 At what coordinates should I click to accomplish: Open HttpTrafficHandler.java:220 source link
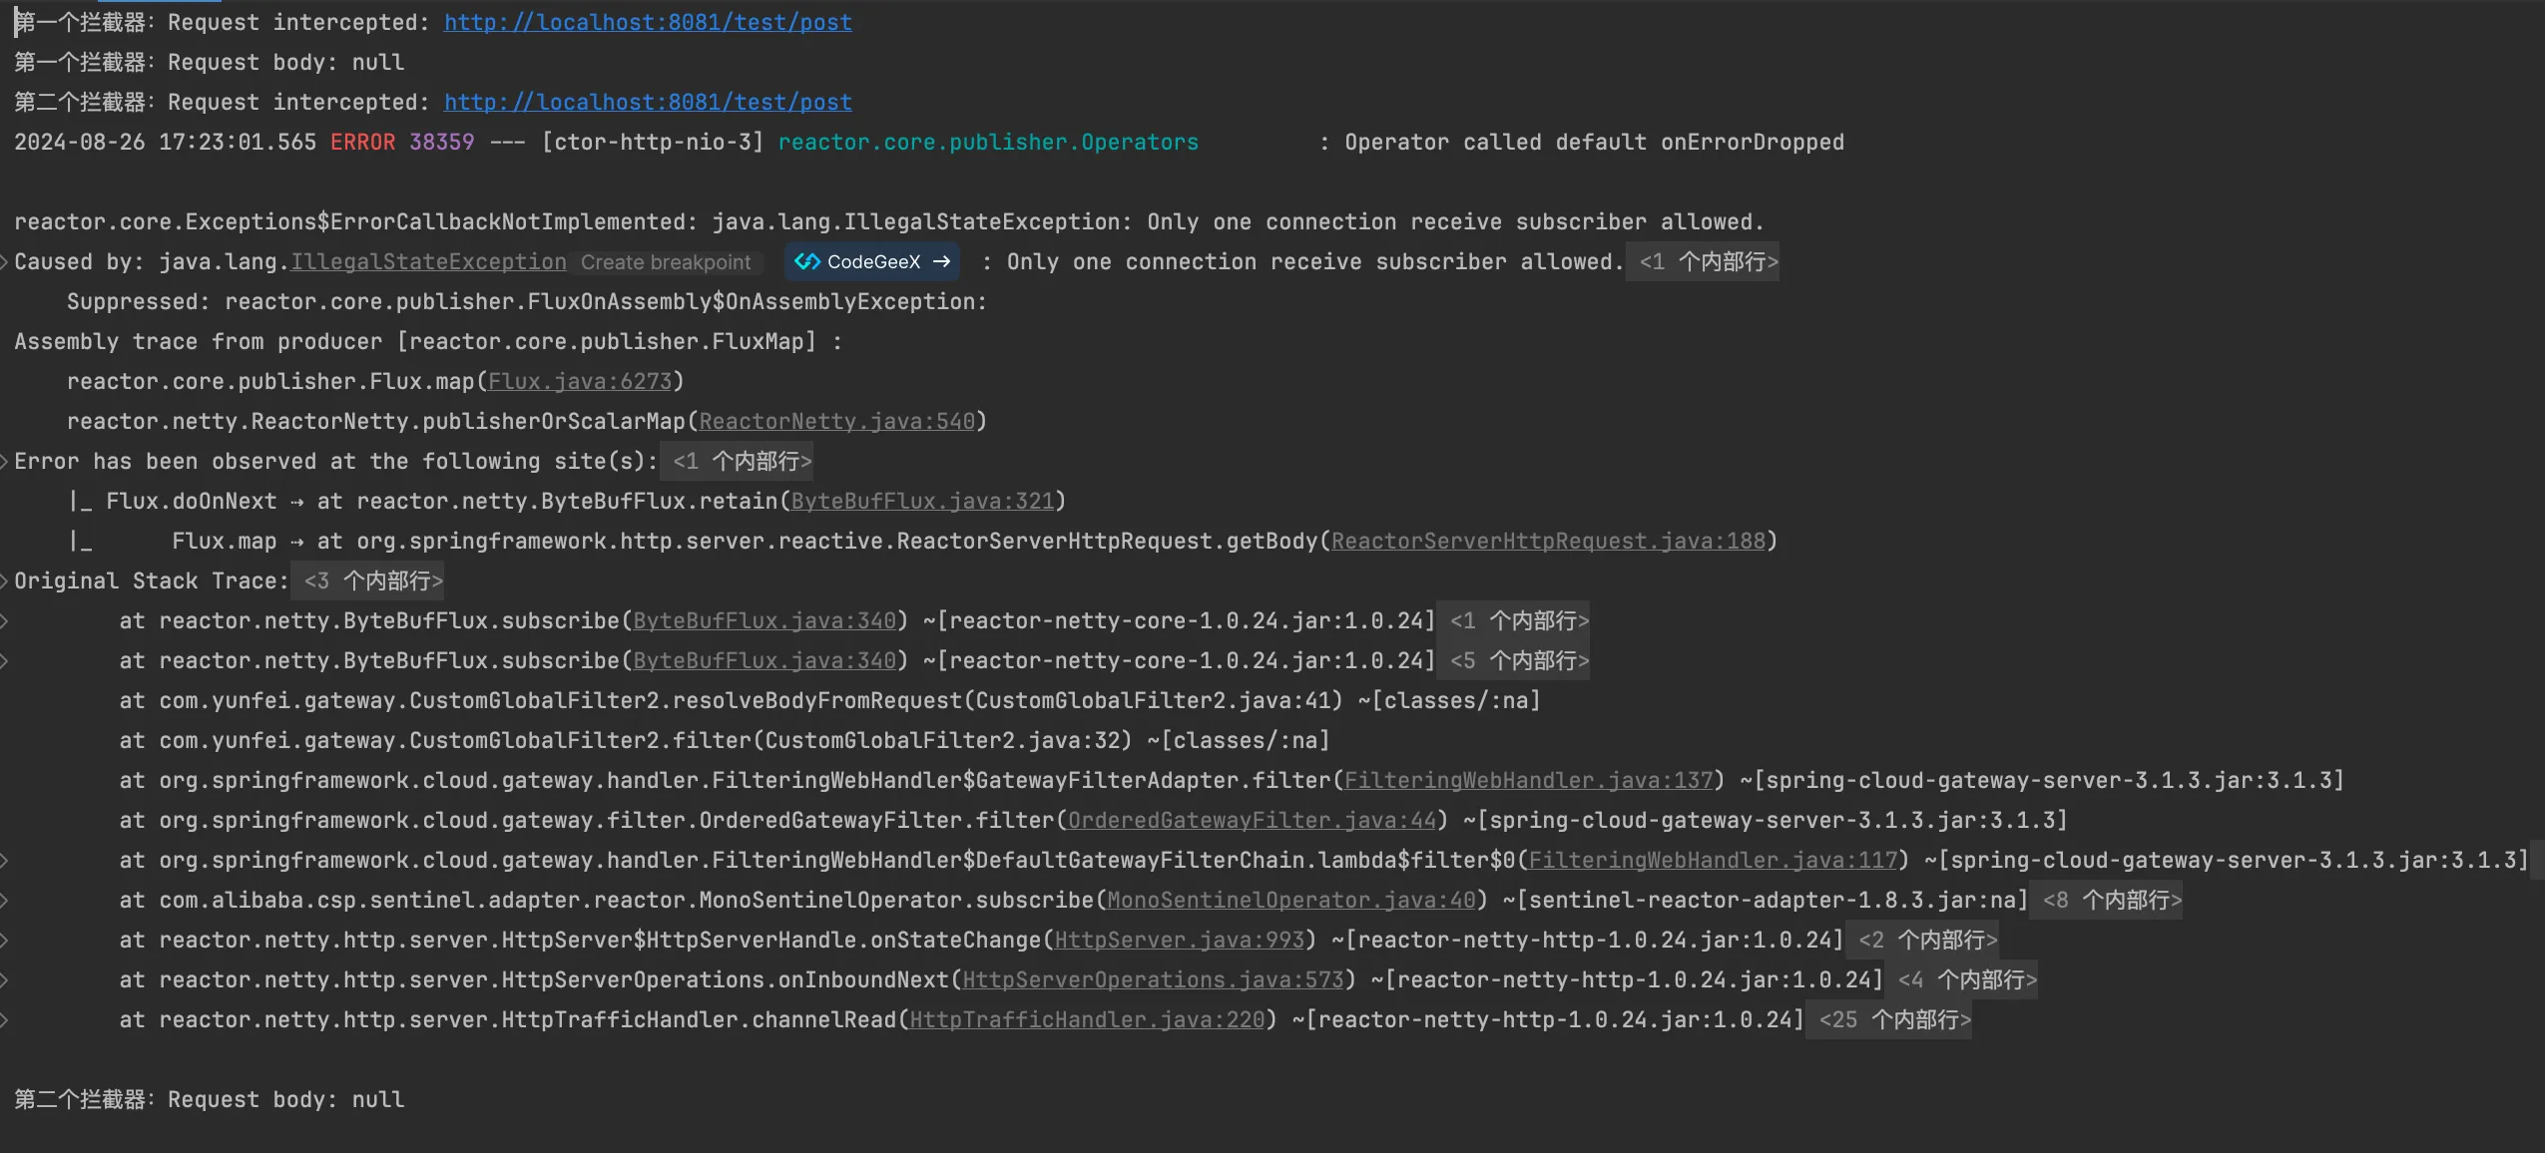click(x=1087, y=1019)
